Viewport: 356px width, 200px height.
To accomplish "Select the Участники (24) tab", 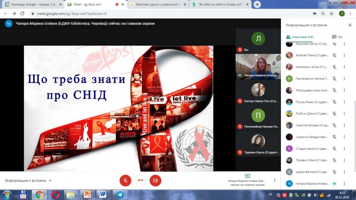I will 300,37.
